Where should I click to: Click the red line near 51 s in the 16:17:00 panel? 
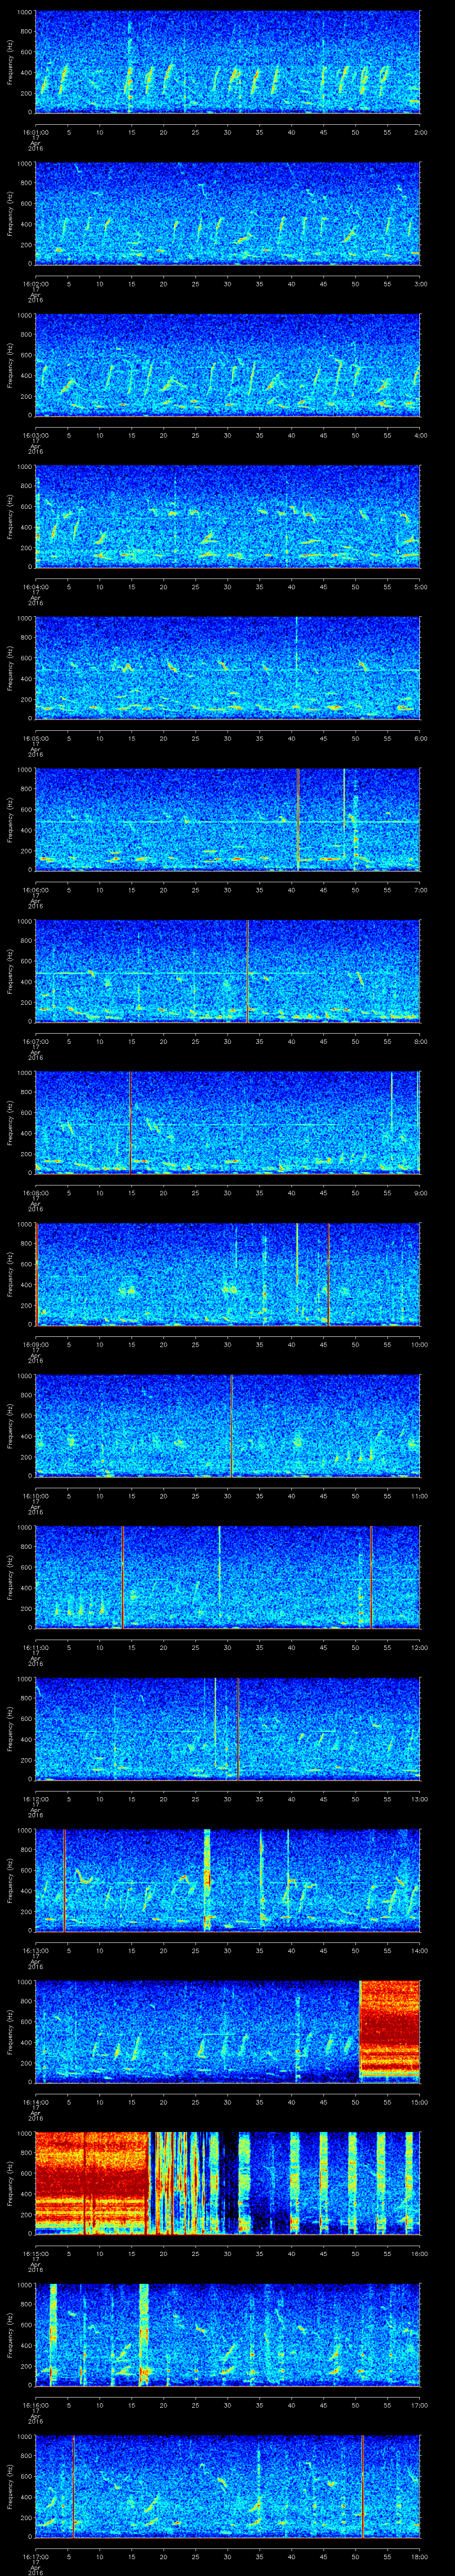362,2486
